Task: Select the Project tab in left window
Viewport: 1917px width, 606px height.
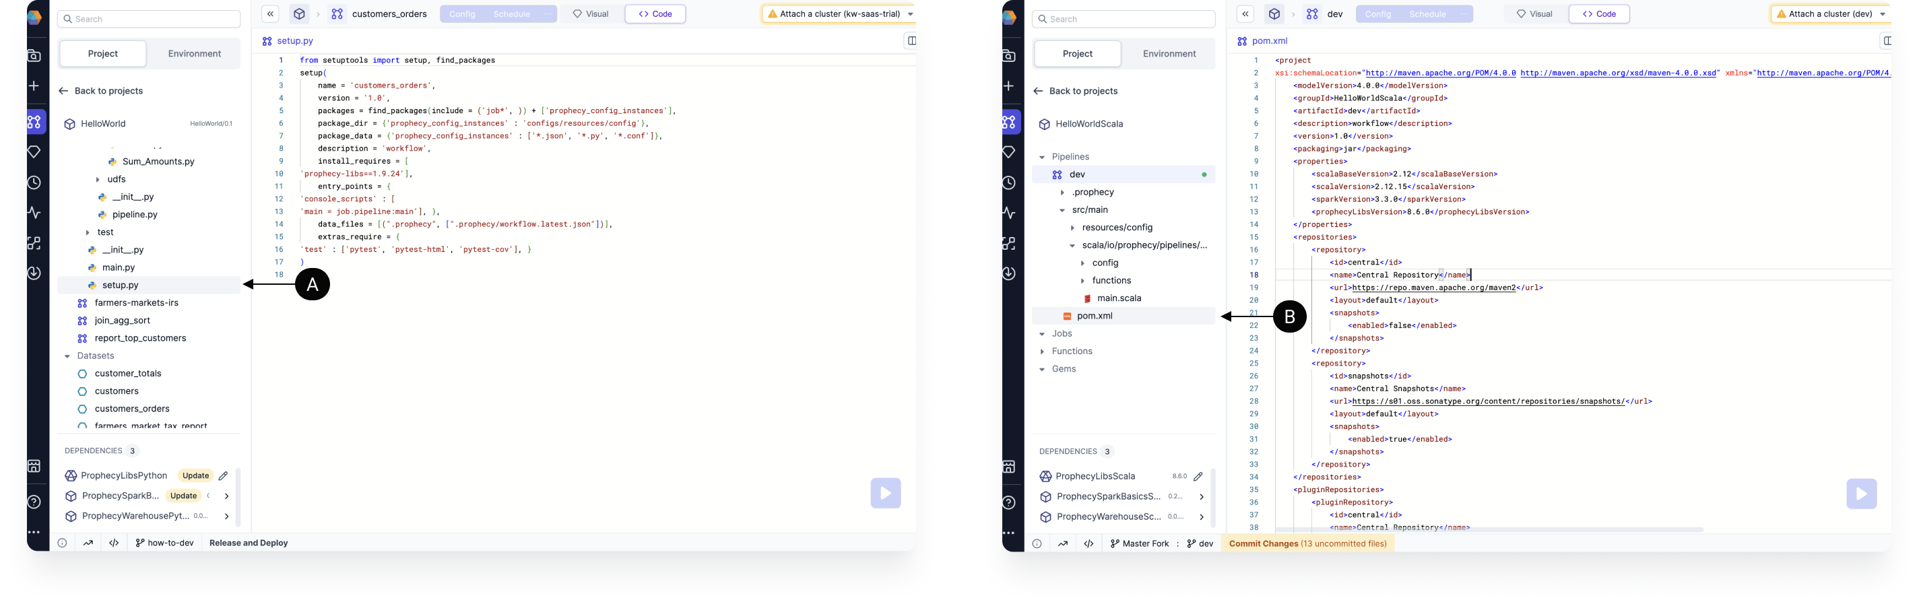Action: tap(102, 54)
